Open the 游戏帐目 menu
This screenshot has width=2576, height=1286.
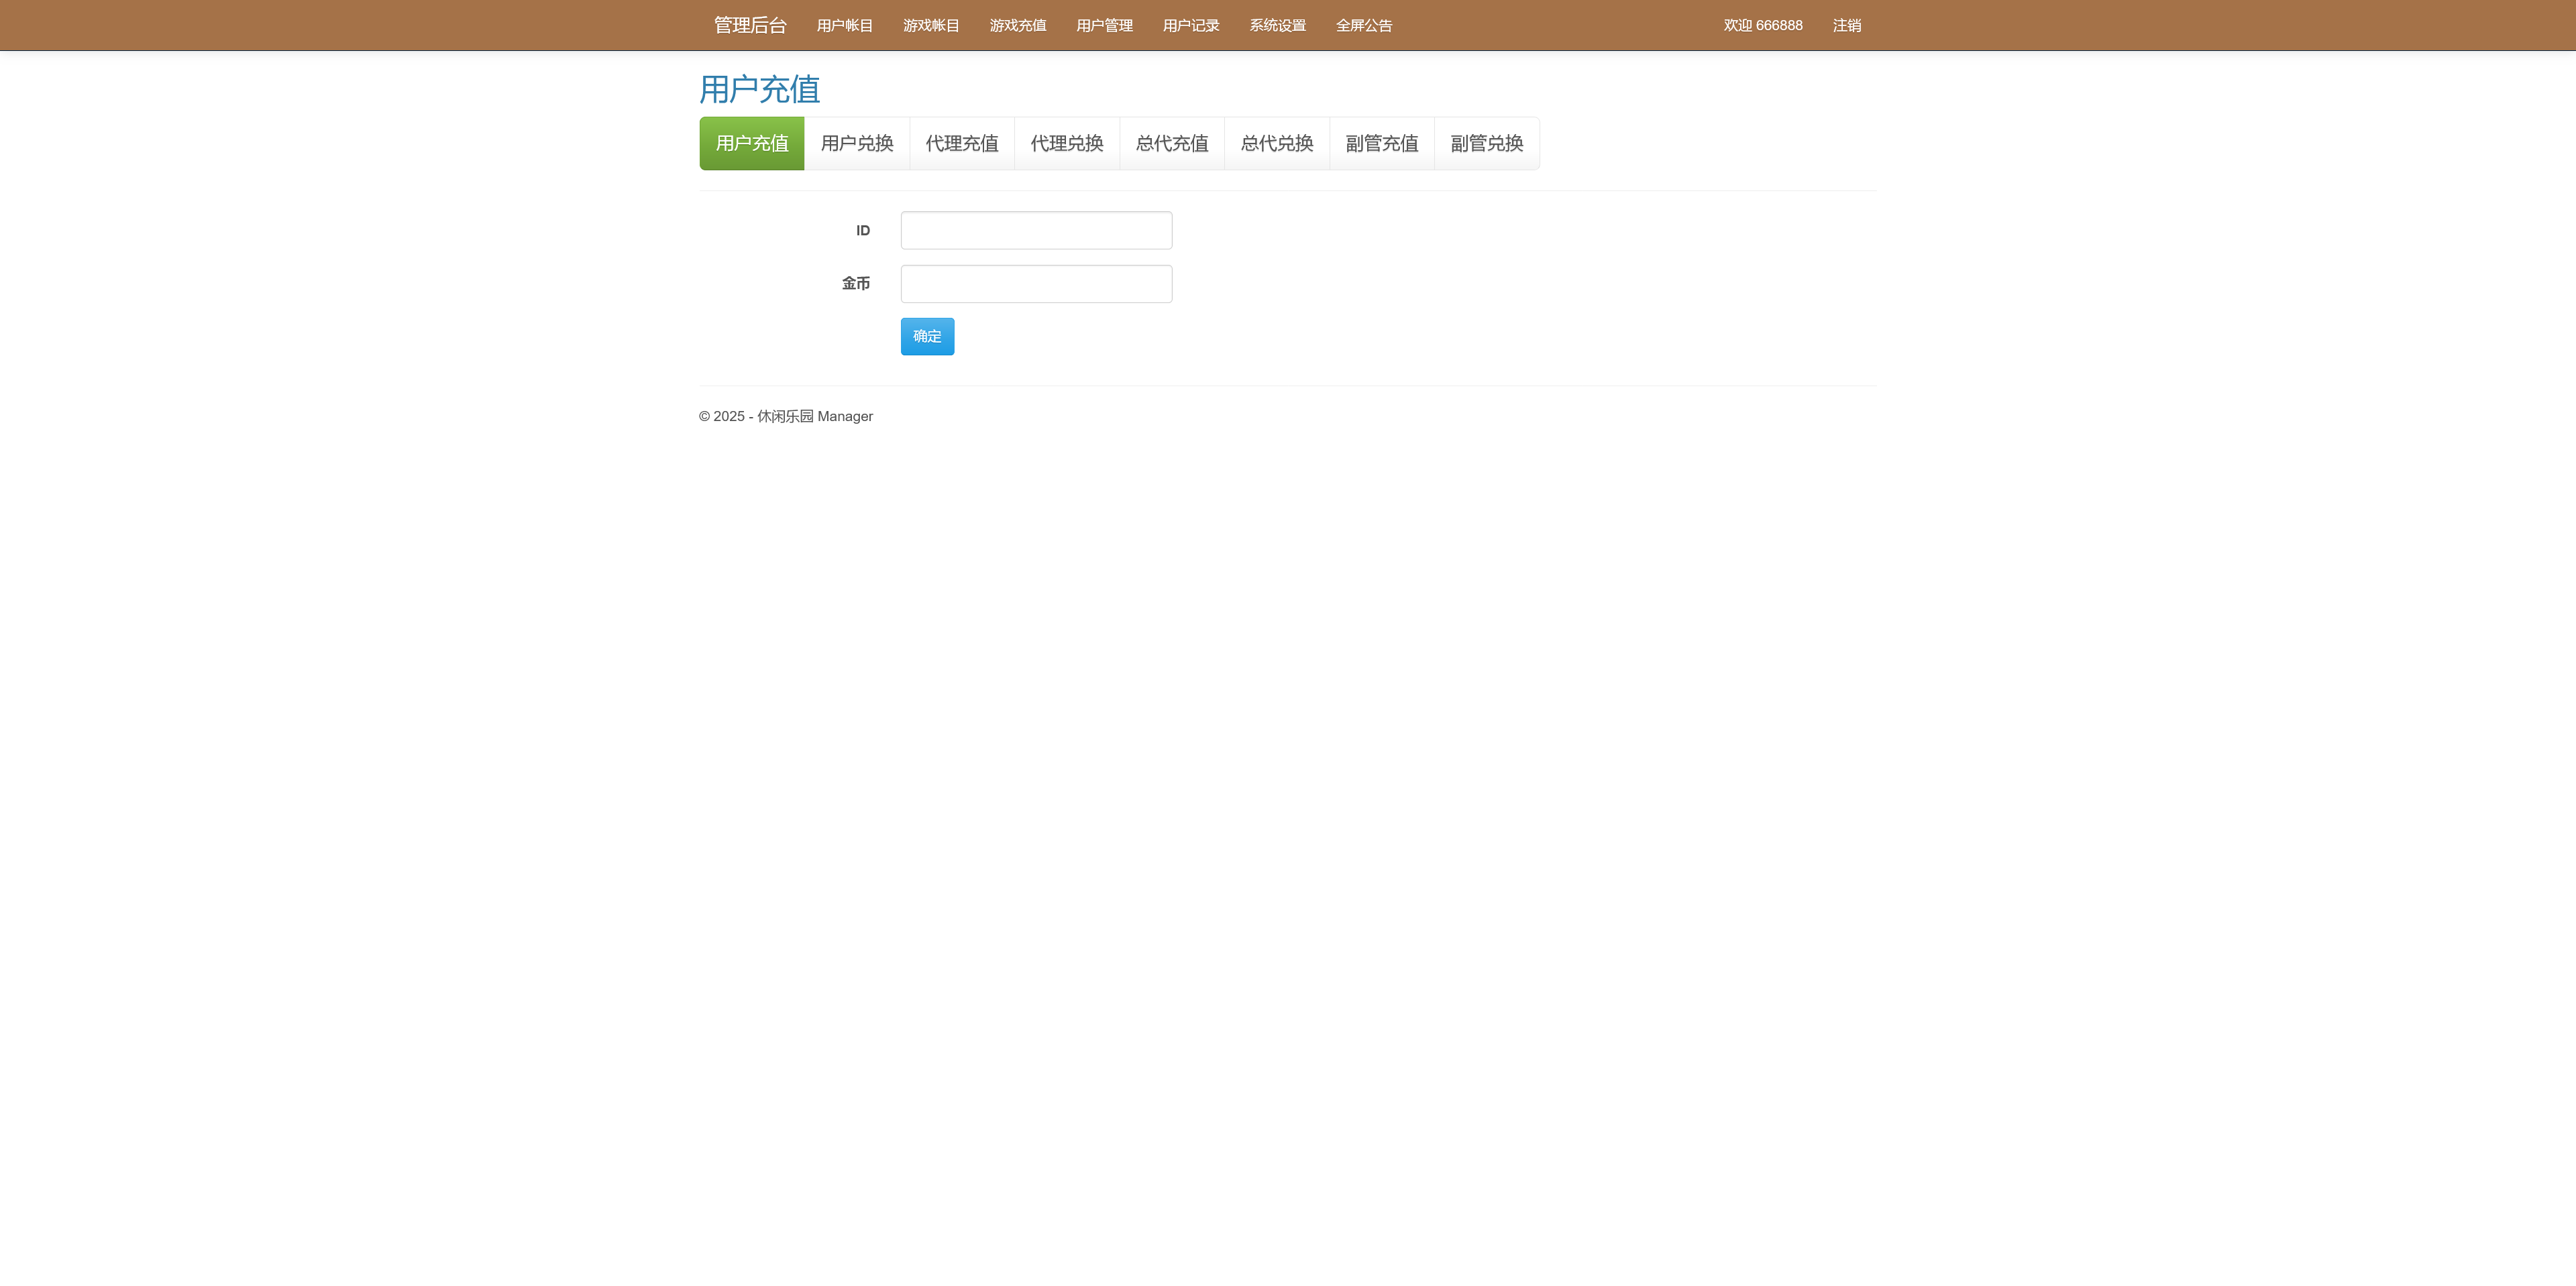coord(929,25)
